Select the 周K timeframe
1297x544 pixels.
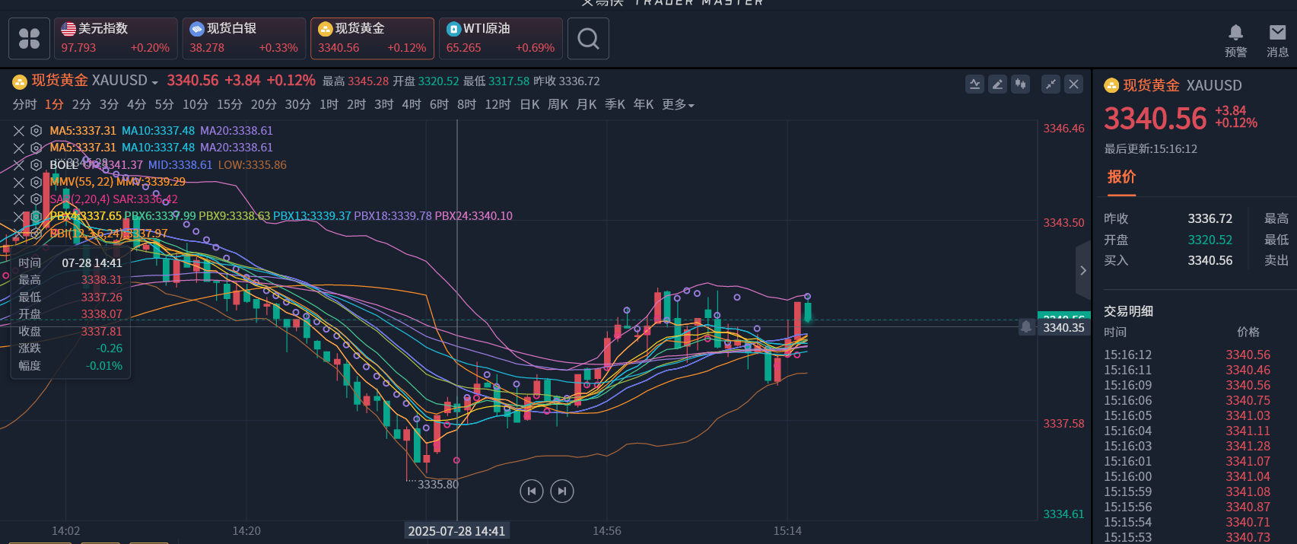(x=558, y=104)
